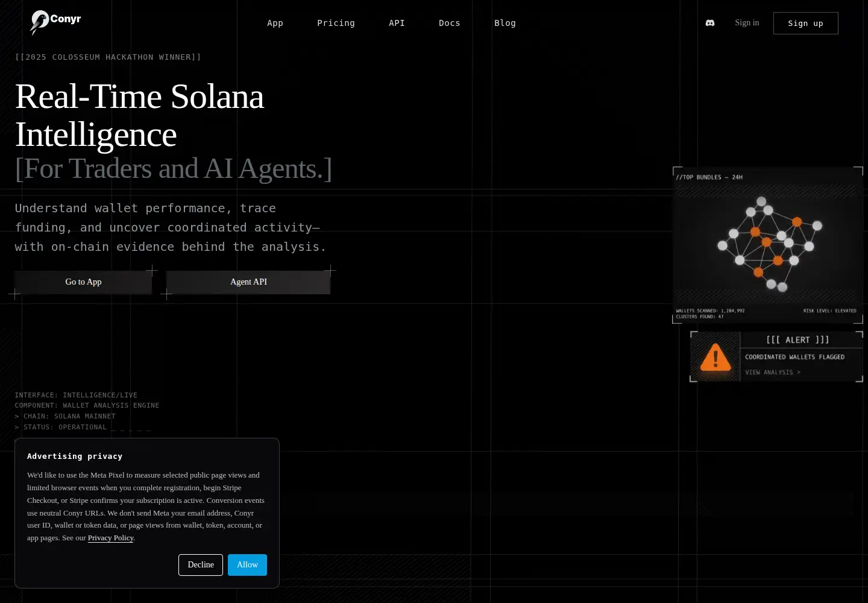Click the orange alert warning icon
This screenshot has height=603, width=868.
click(715, 357)
